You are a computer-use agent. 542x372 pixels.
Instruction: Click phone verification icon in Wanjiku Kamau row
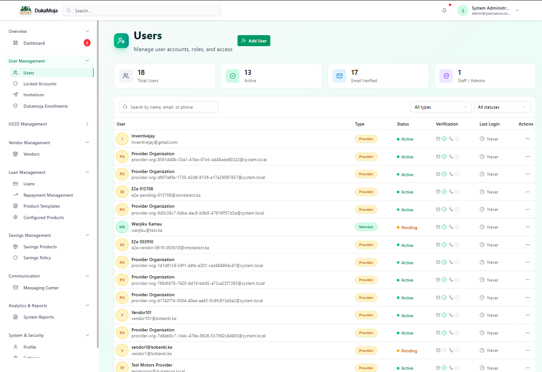pyautogui.click(x=451, y=227)
